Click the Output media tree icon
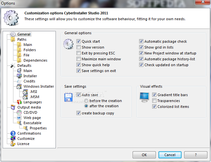211x162 pixels. point(13,107)
